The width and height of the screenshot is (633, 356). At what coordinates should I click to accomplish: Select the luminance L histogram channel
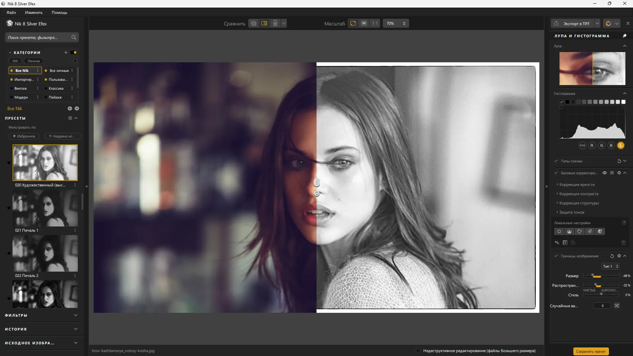click(620, 145)
